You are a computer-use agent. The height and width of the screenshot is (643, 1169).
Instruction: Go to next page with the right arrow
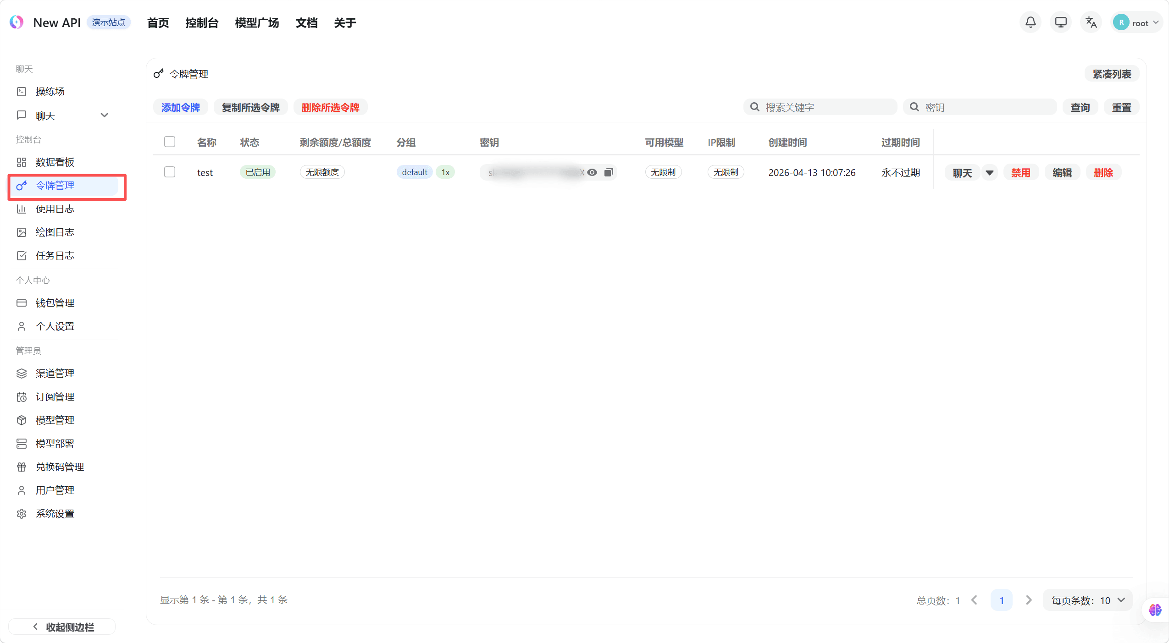tap(1029, 600)
